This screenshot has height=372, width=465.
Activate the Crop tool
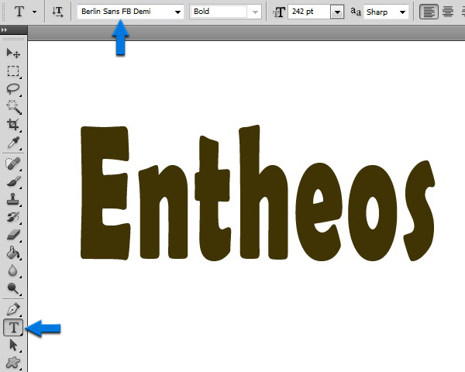(13, 126)
